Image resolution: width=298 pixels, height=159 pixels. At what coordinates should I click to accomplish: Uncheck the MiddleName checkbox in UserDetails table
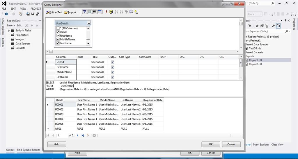[58, 40]
